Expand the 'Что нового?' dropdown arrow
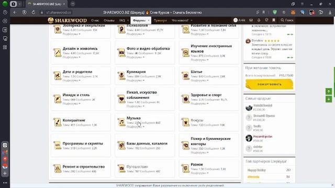Image resolution: width=335 pixels, height=188 pixels. [x=192, y=20]
